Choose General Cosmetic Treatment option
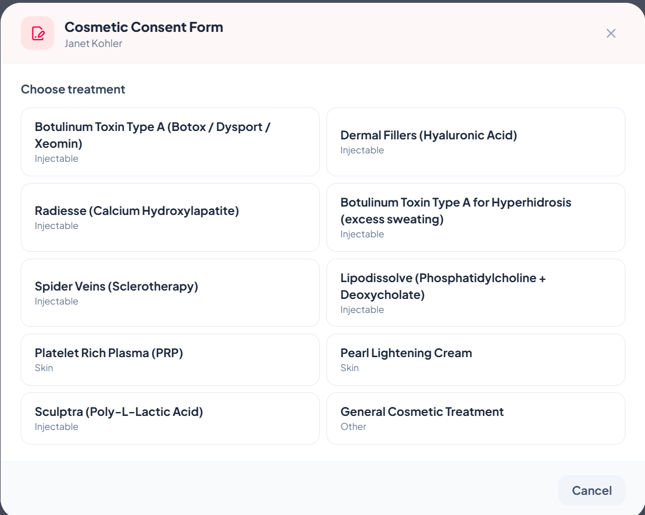The image size is (645, 515). pos(475,418)
